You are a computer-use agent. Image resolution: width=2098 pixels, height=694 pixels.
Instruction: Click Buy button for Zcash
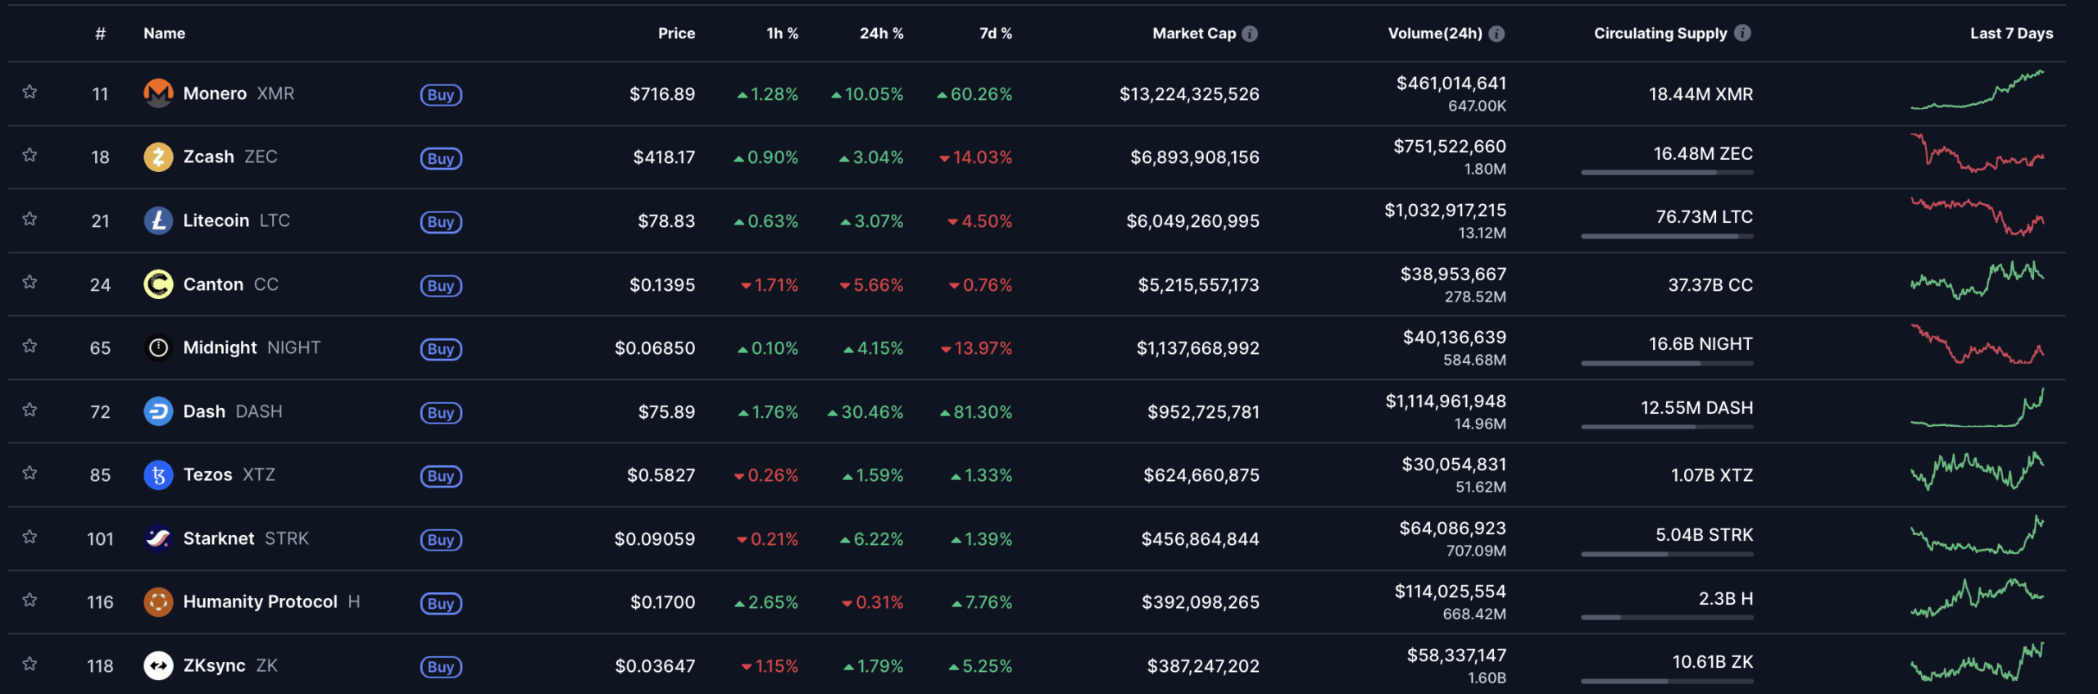441,159
